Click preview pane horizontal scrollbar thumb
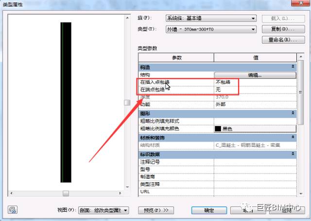Screen dimensions: 311x221 [x=66, y=193]
